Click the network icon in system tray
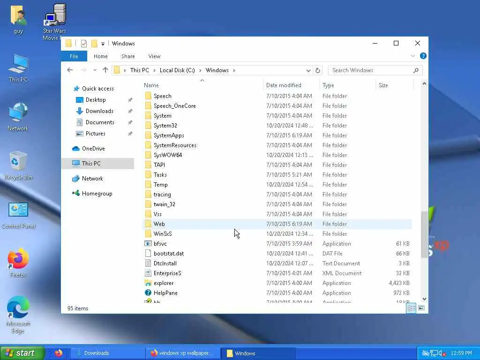Screen dimensions: 480x360 434,353
